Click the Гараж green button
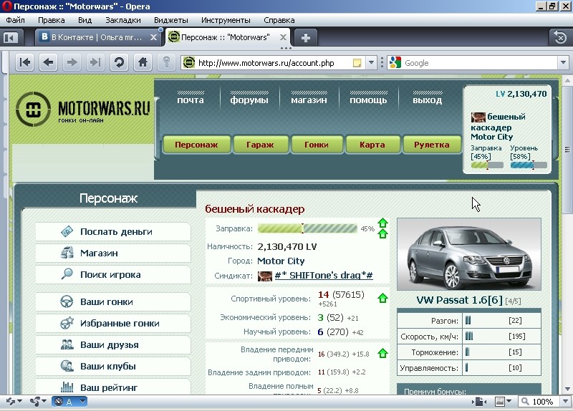The image size is (573, 411). coord(260,145)
